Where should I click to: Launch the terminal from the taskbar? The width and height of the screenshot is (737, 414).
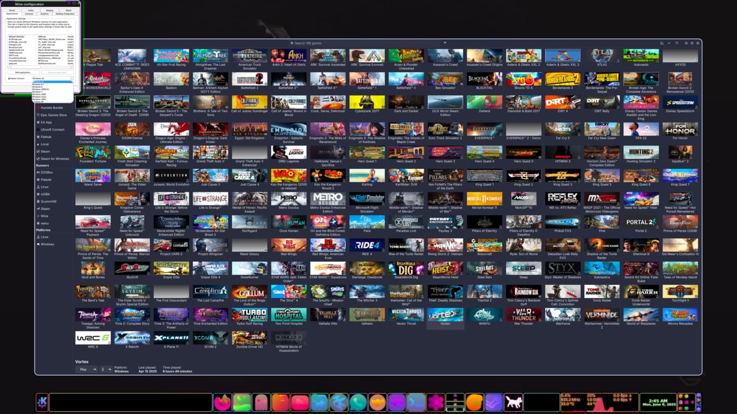(x=416, y=403)
